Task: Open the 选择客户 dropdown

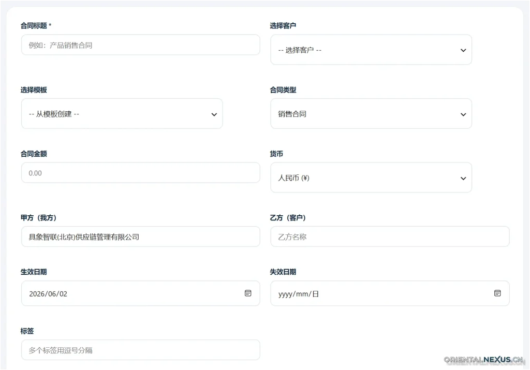Action: [371, 50]
